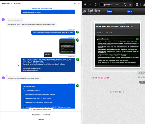This screenshot has height=124, width=145.
Task: Click the Klien avatar beside 'Olympus 1000 bosku' message
Action: click(3, 78)
